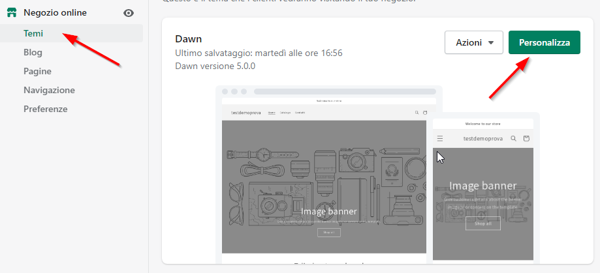Image resolution: width=600 pixels, height=273 pixels.
Task: Click testdemoprova store name in mobile preview
Action: coord(482,139)
